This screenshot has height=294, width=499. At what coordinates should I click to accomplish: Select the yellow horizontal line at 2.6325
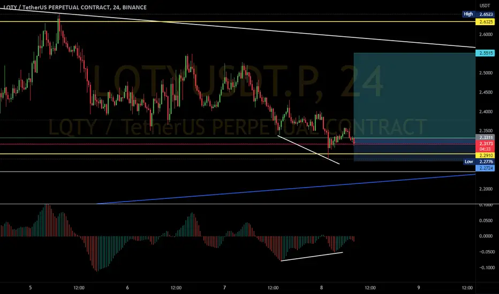237,21
